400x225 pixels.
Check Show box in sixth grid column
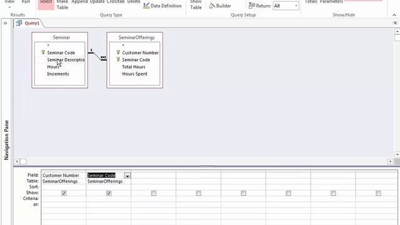coord(288,193)
